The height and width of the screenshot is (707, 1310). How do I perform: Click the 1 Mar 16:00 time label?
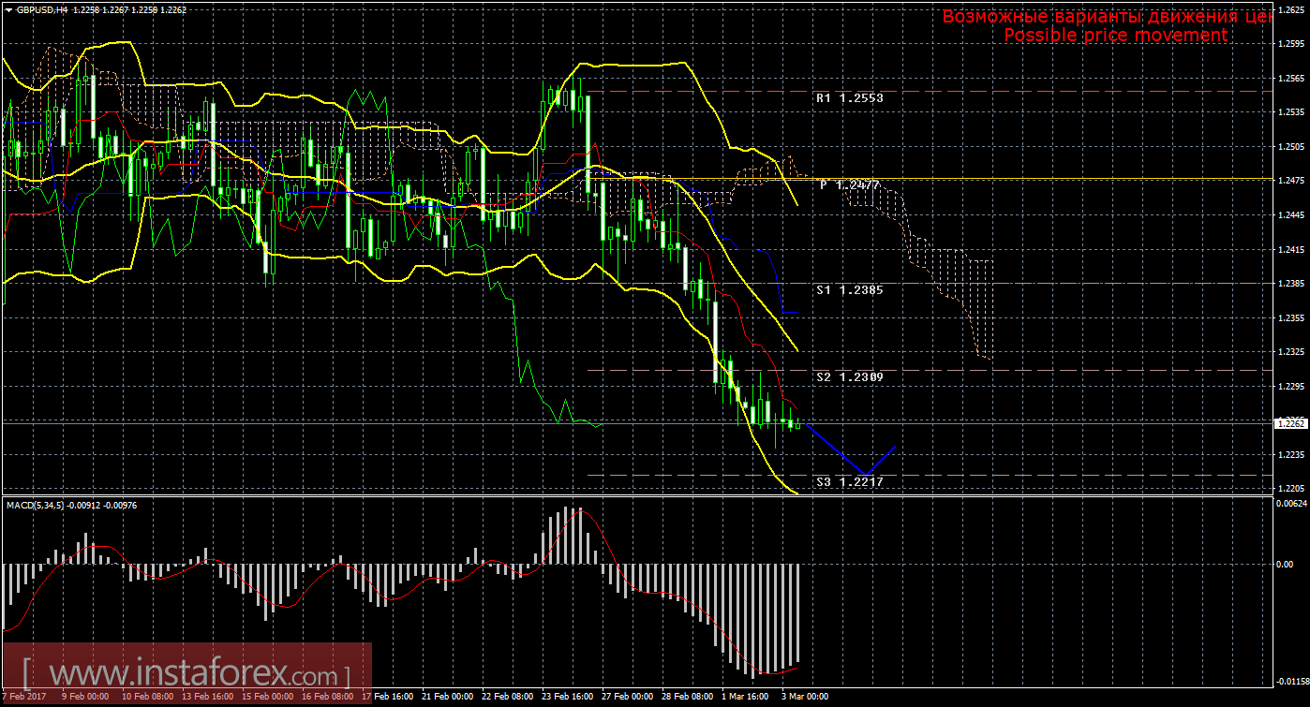pyautogui.click(x=744, y=697)
